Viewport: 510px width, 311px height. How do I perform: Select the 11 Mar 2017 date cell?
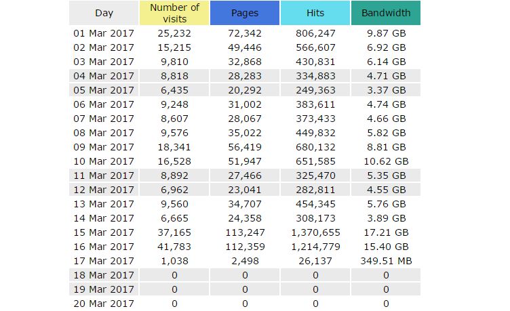(104, 175)
